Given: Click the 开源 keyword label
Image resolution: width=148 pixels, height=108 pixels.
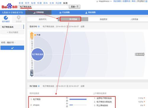Looking at the screenshot, I should coord(38,35).
